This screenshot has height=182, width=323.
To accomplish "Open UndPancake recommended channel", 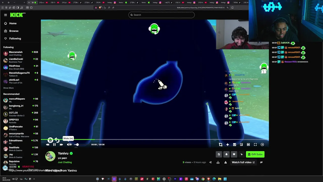I will [x=20, y=128].
